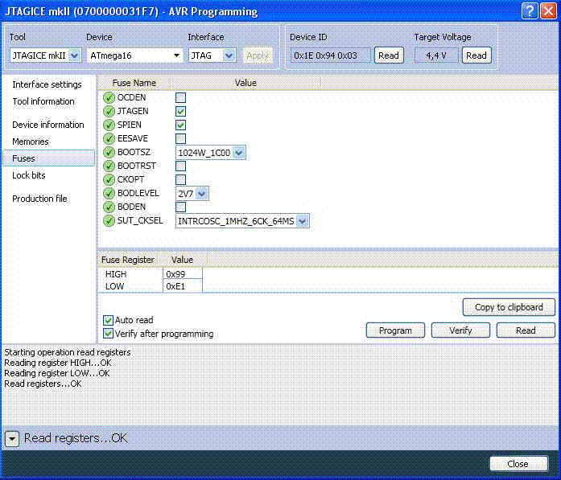This screenshot has width=561, height=480.
Task: Toggle Verify after programming checkbox
Action: [108, 334]
